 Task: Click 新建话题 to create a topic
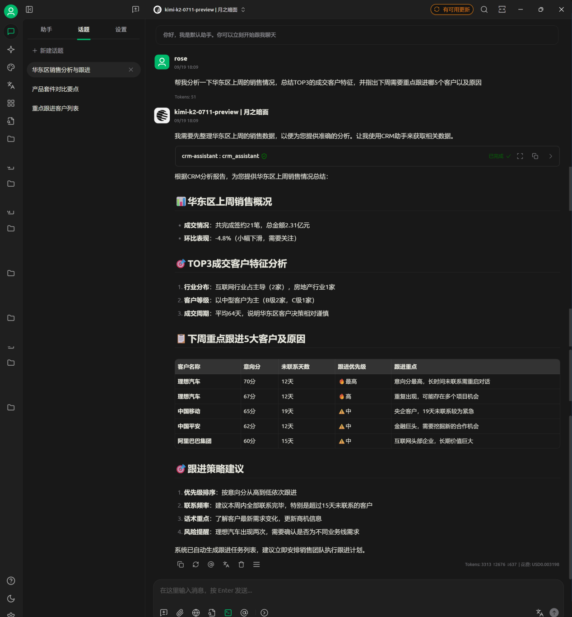coord(48,51)
